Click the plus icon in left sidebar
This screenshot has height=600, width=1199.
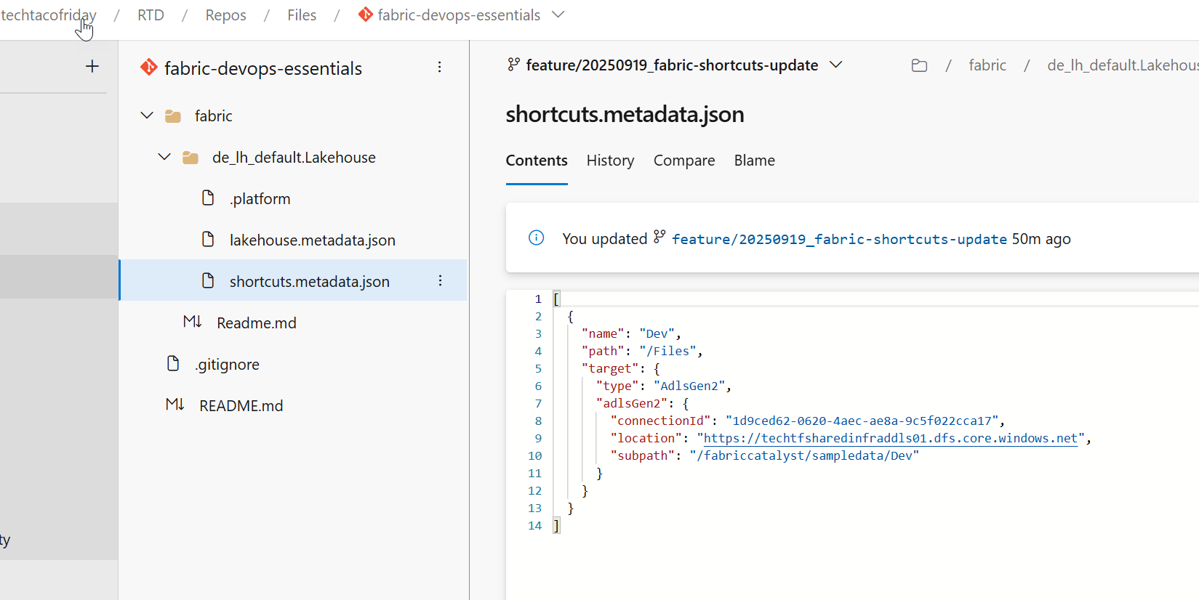(x=92, y=67)
